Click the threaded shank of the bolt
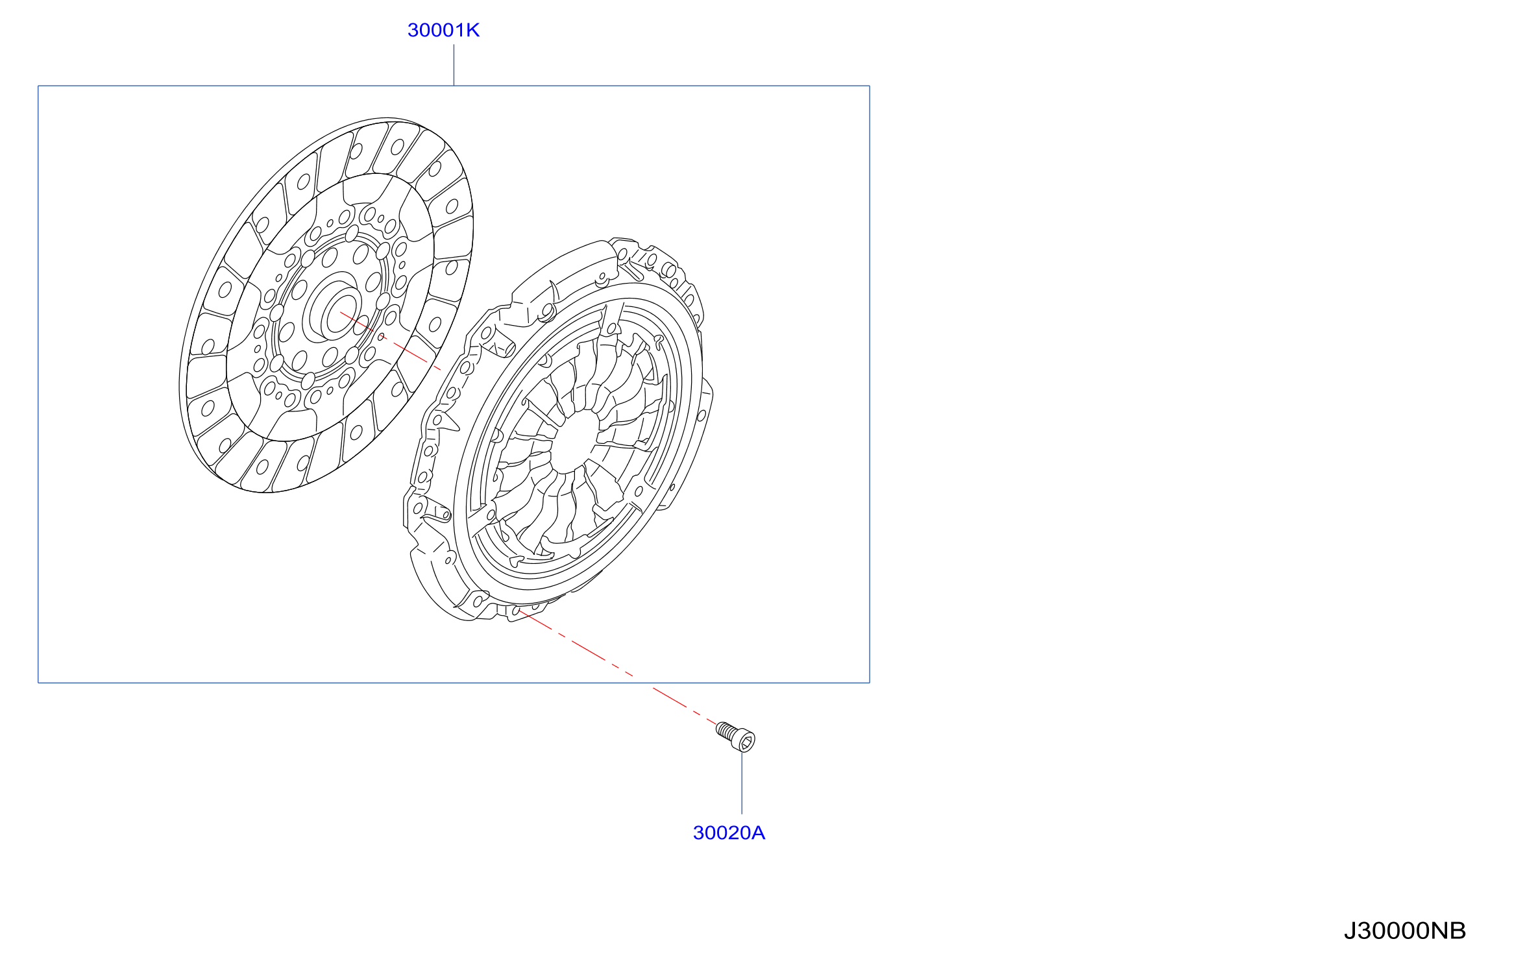The image size is (1525, 963). [726, 731]
